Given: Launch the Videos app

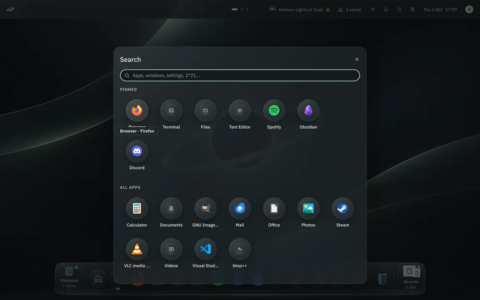Looking at the screenshot, I should tap(171, 249).
